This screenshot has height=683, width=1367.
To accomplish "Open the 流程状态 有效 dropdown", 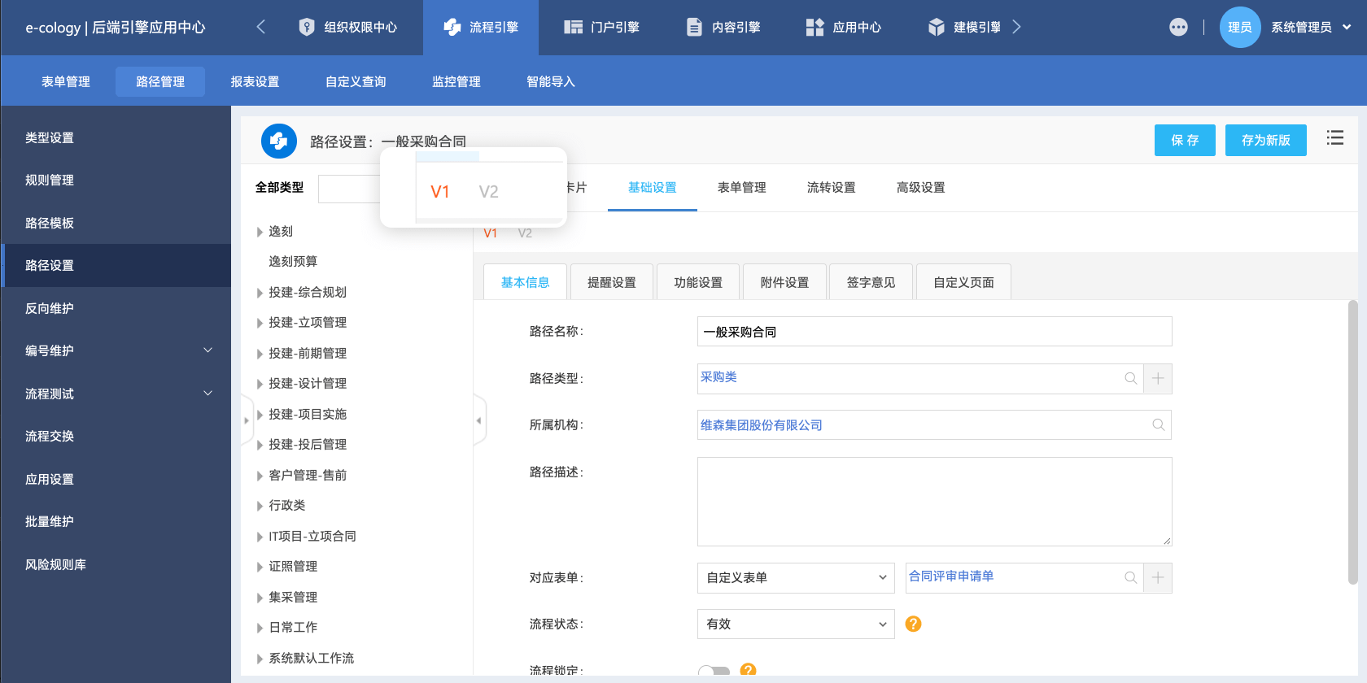I will (796, 624).
